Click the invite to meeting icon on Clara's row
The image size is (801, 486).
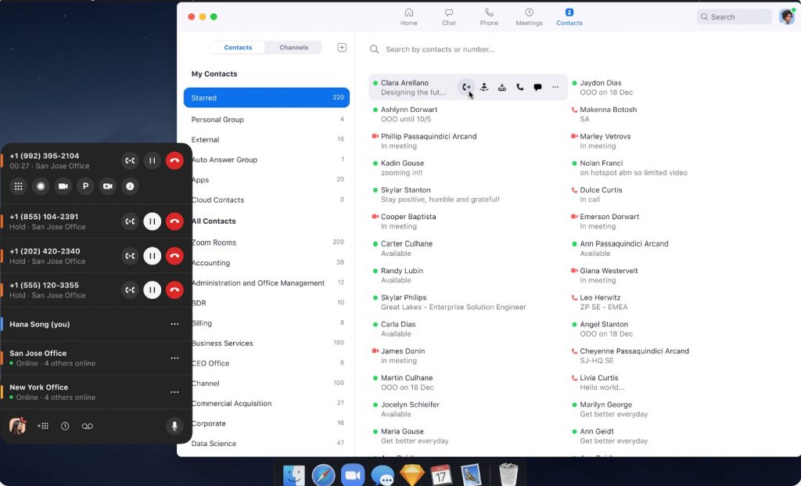click(485, 87)
